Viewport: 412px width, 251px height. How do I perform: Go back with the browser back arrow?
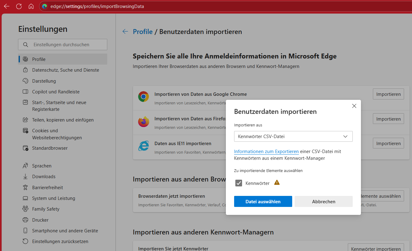tap(6, 6)
